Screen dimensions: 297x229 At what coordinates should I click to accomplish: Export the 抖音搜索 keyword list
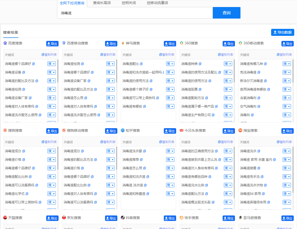click(x=170, y=218)
